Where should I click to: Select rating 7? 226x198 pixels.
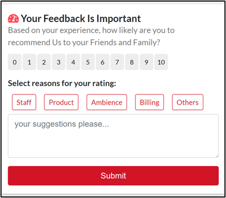click(117, 62)
